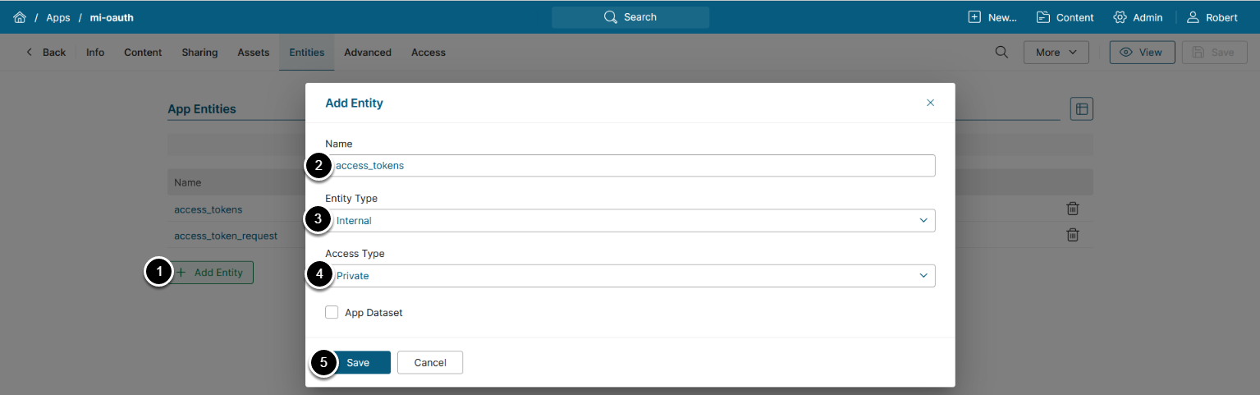The height and width of the screenshot is (395, 1260).
Task: Click the Name input field
Action: click(630, 166)
